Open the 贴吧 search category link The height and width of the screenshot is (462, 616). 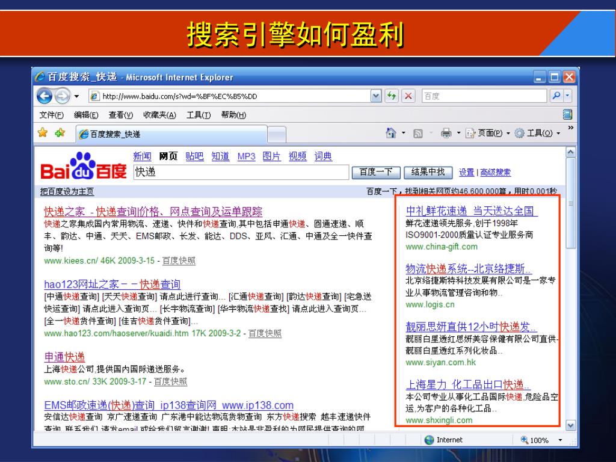click(x=194, y=156)
